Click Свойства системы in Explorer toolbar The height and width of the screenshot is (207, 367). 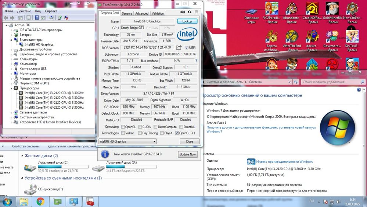click(26, 146)
